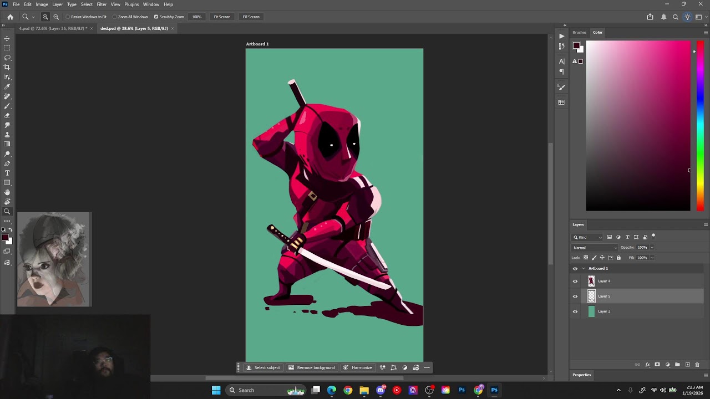Uncheck Scrubby Zoom checkbox
This screenshot has height=399, width=710.
pyautogui.click(x=156, y=17)
